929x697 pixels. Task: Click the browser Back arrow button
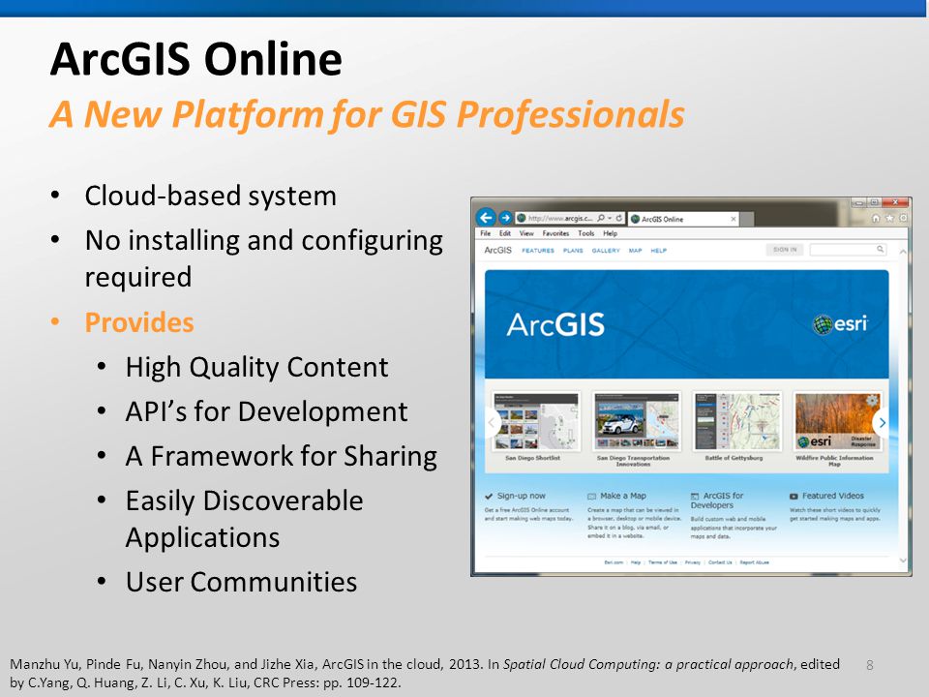pos(486,218)
